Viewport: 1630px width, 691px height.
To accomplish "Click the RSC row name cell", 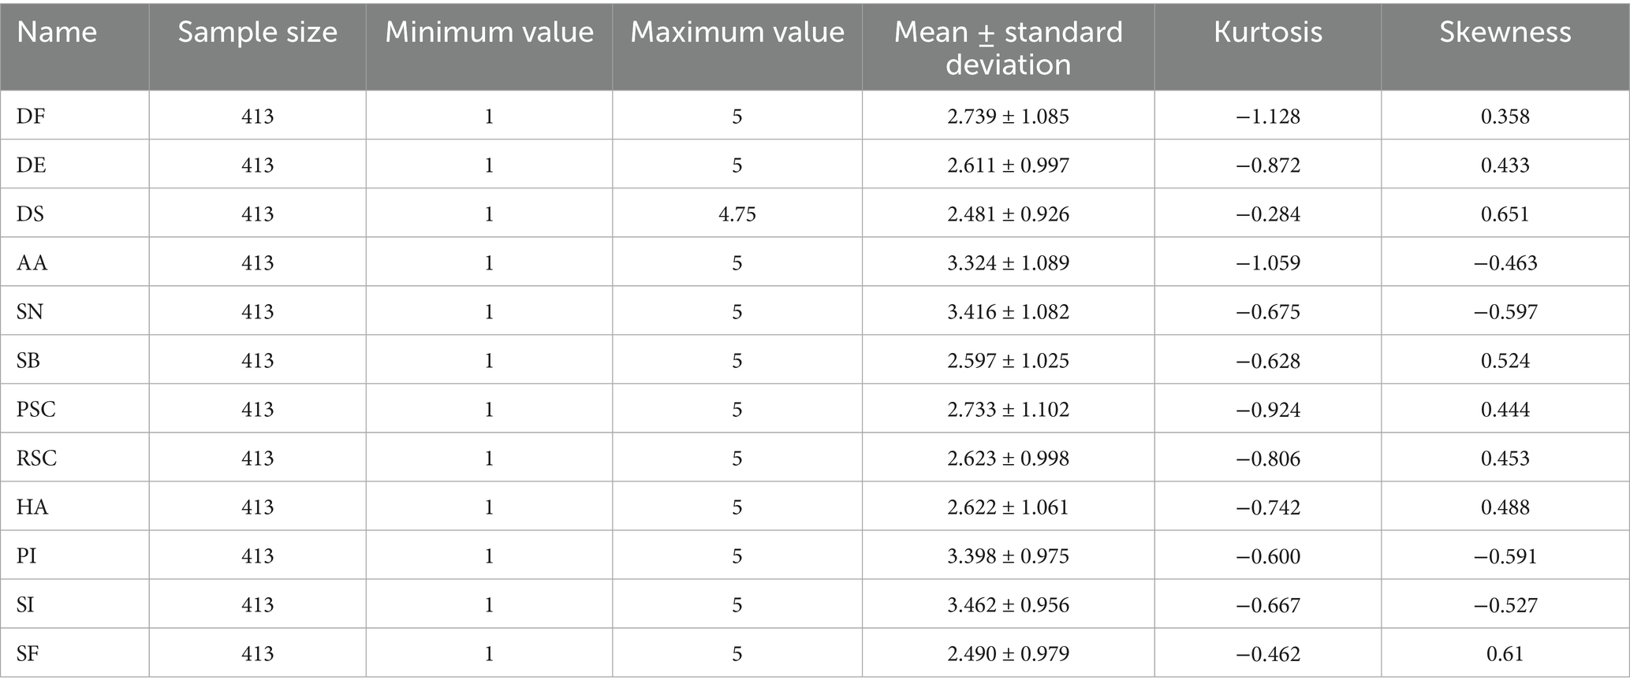I will [x=36, y=459].
